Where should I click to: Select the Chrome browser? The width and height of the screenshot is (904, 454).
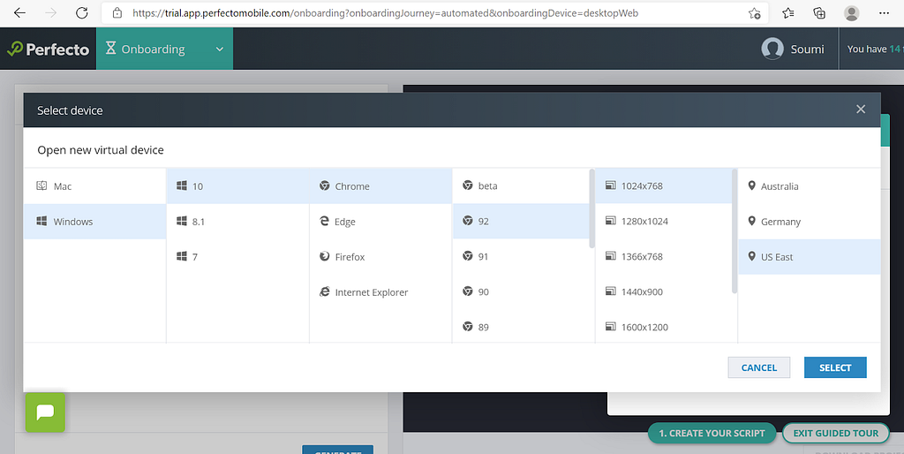click(x=380, y=185)
